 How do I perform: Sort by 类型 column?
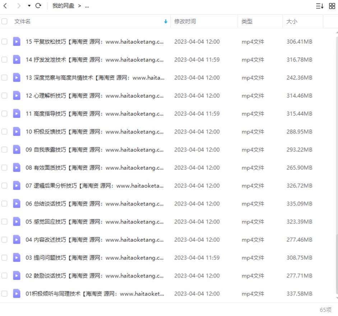point(247,21)
